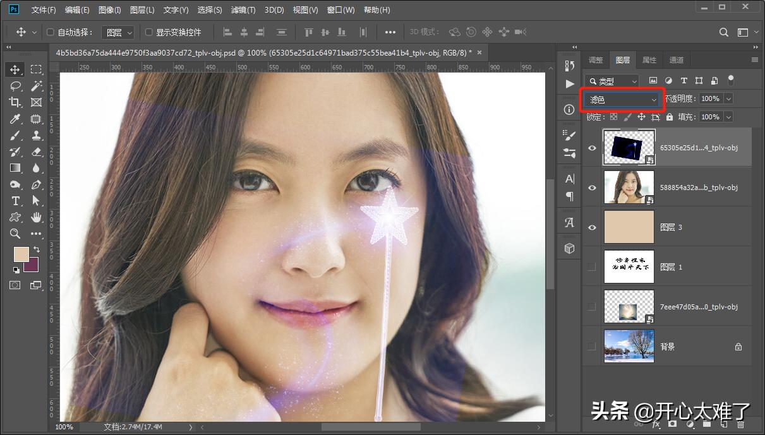Image resolution: width=765 pixels, height=435 pixels.
Task: Show the 背景 layer
Action: pos(592,347)
